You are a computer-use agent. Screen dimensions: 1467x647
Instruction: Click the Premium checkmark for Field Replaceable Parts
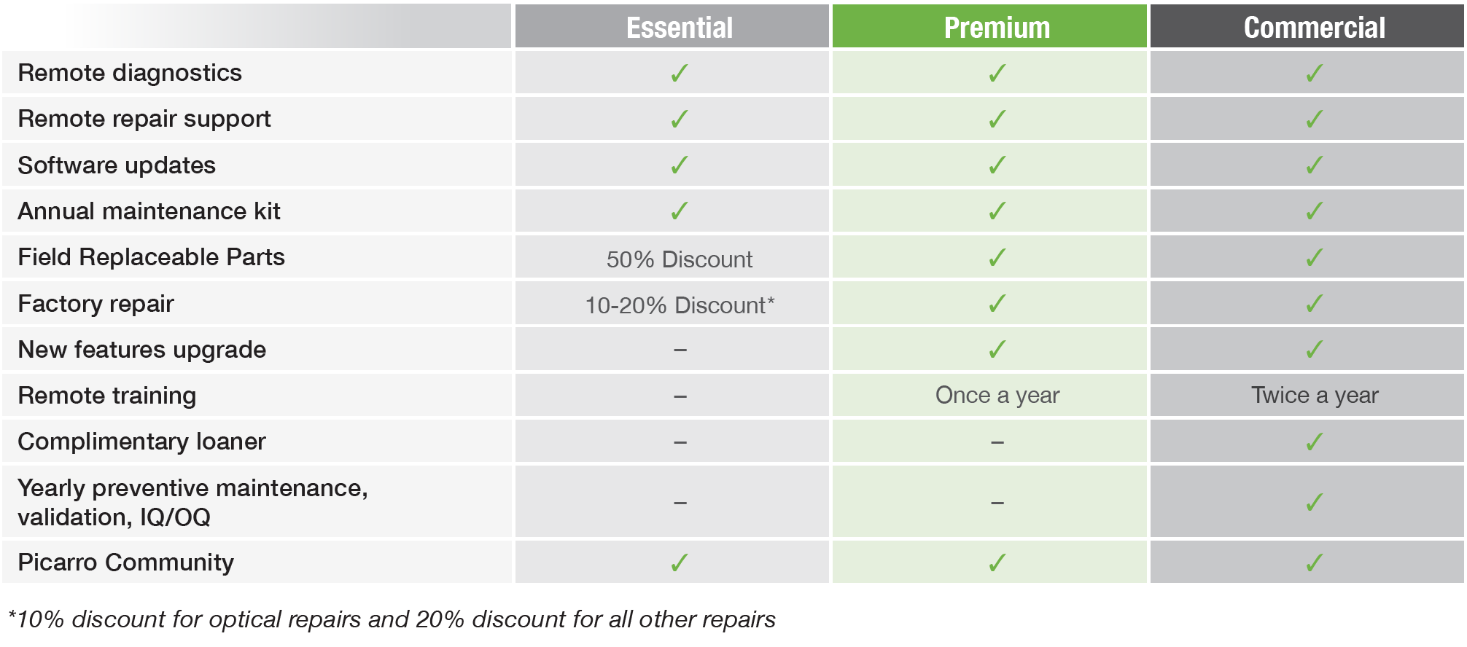click(997, 257)
